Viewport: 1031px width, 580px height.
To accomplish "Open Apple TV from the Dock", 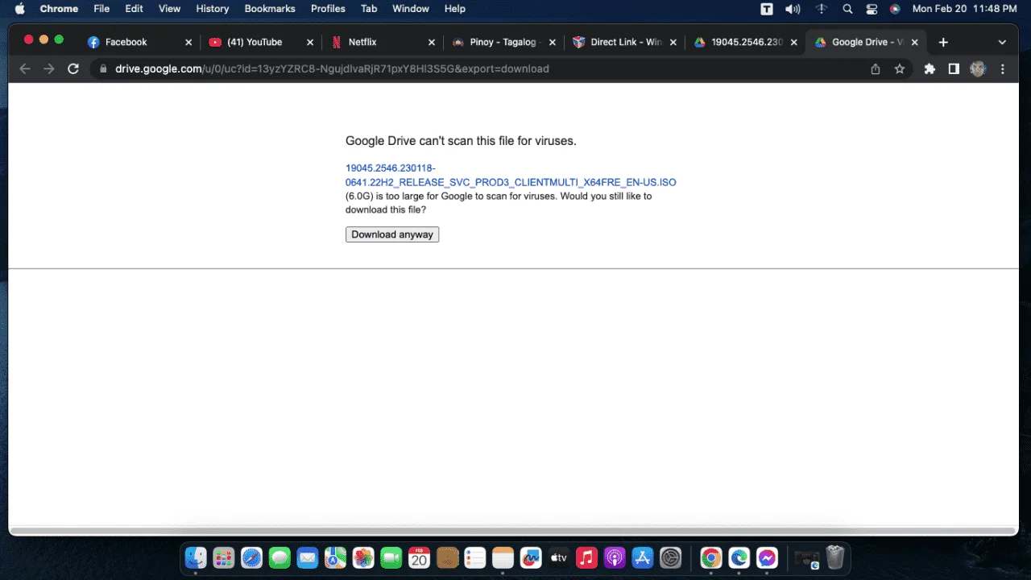I will [558, 557].
